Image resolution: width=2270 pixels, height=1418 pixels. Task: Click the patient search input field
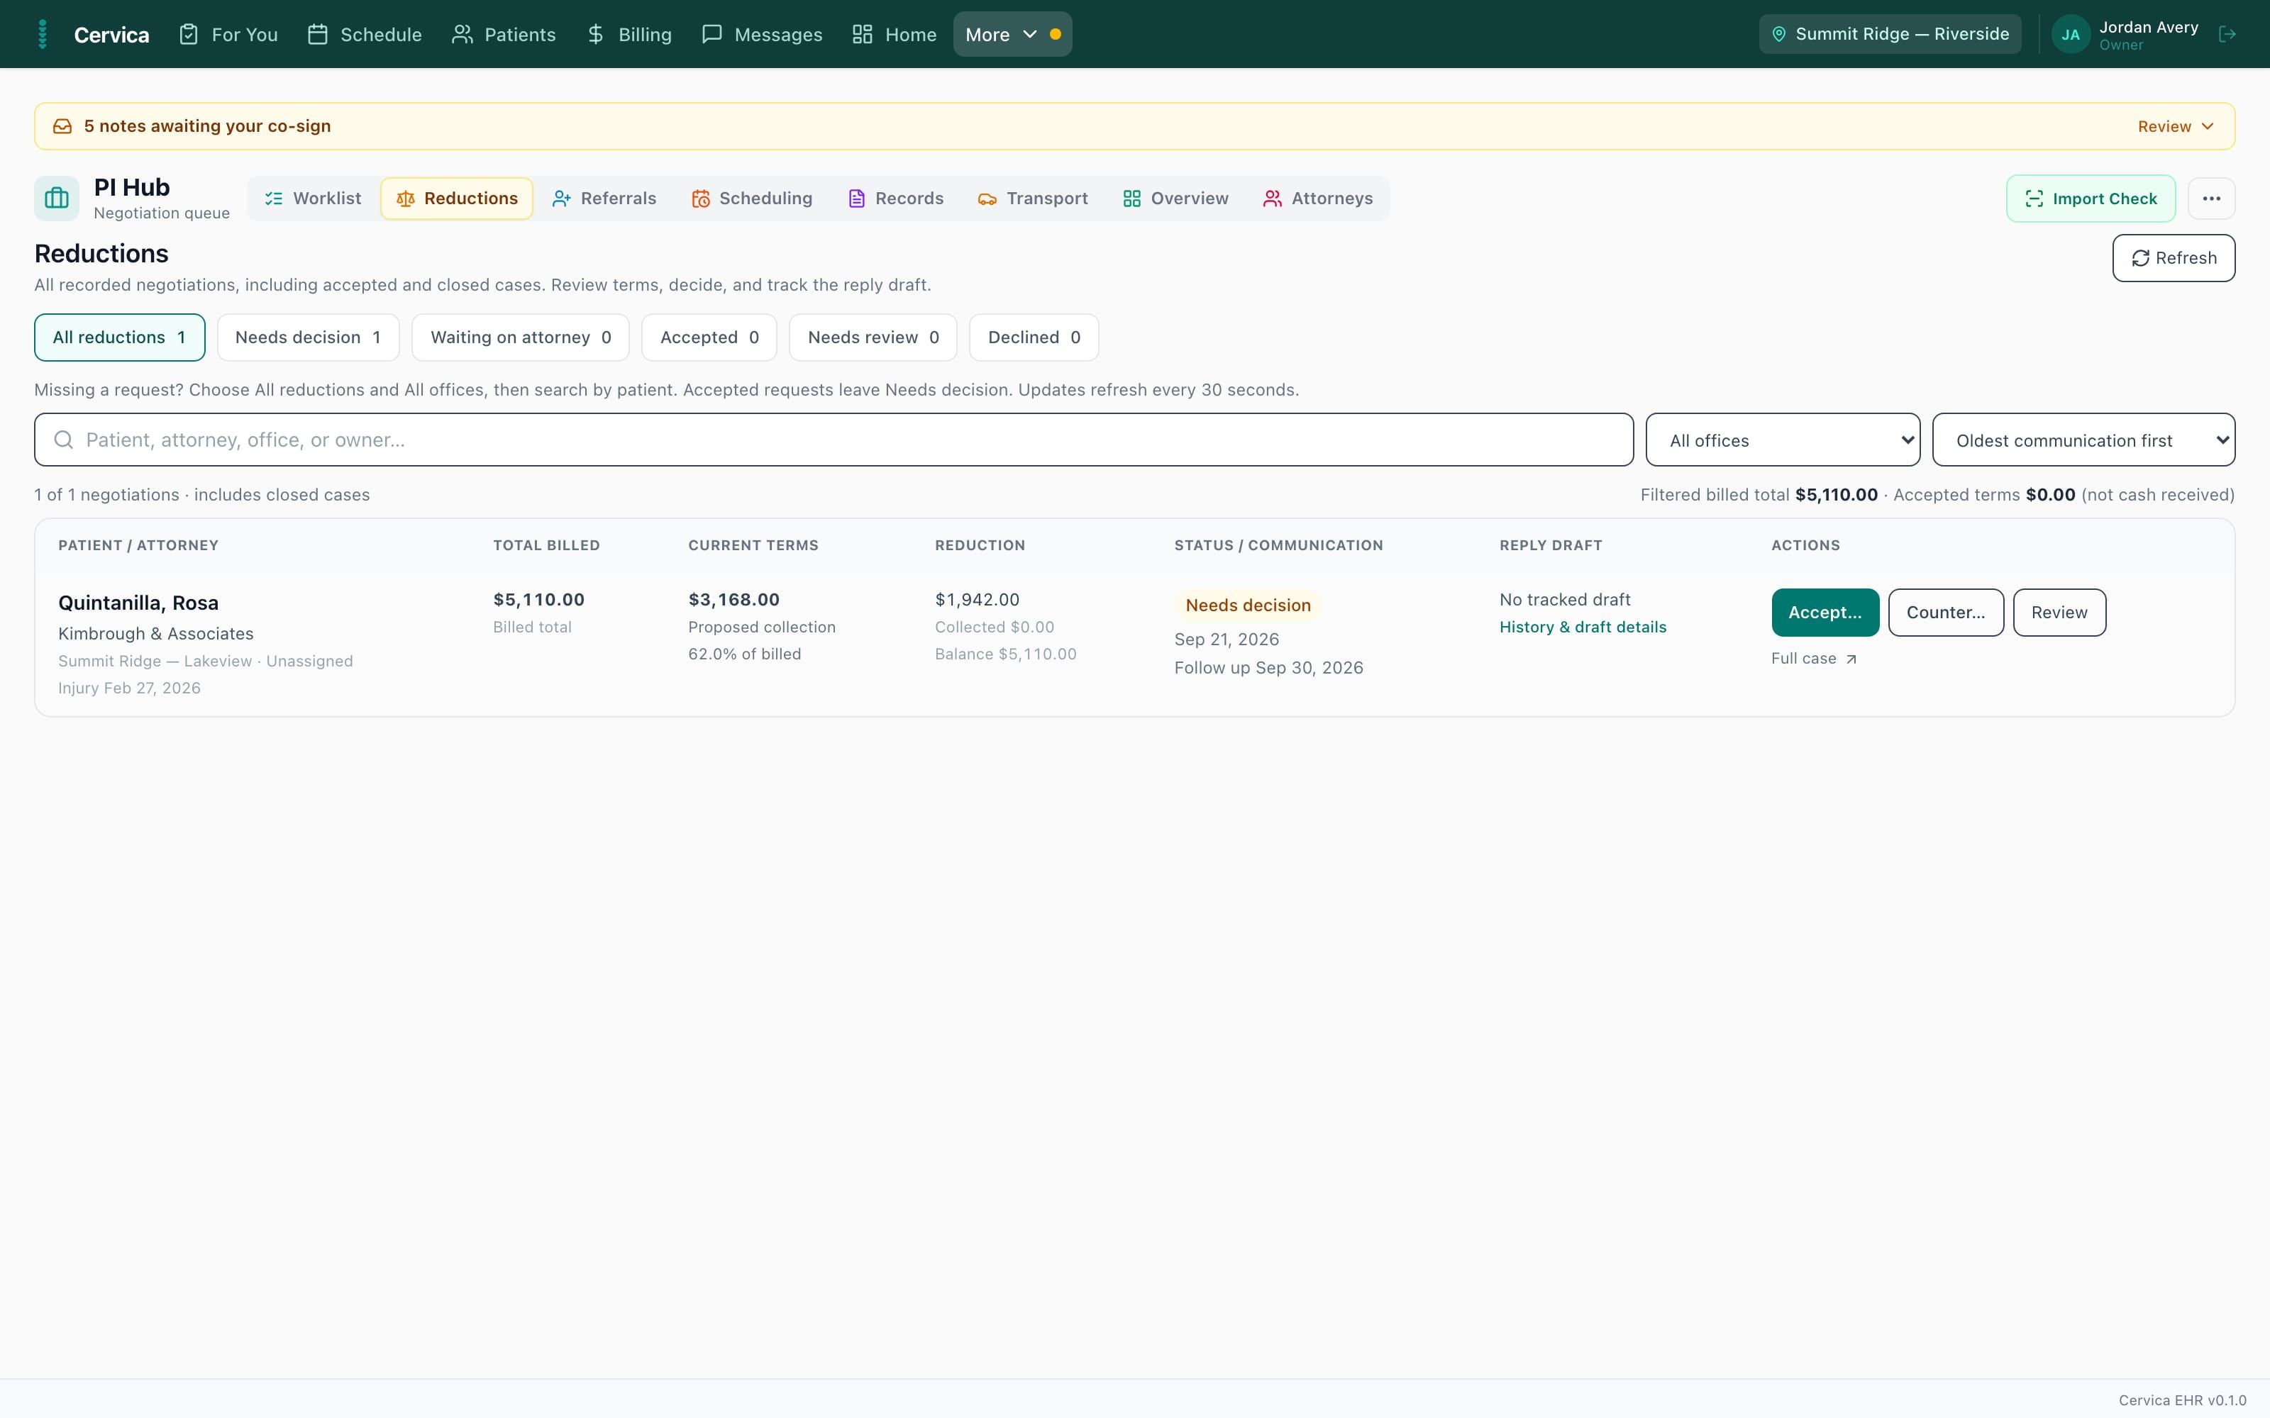[834, 440]
